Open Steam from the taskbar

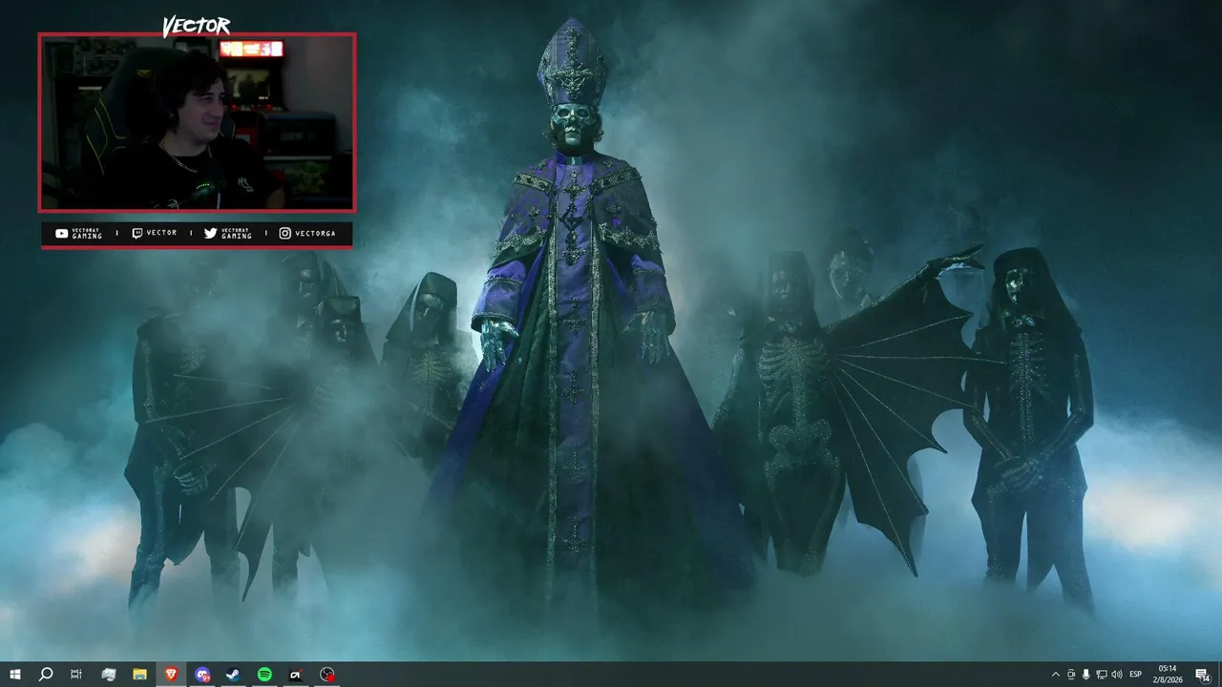[233, 675]
